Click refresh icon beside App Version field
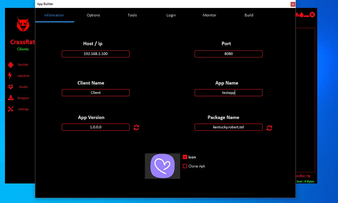This screenshot has width=338, height=203. point(136,127)
